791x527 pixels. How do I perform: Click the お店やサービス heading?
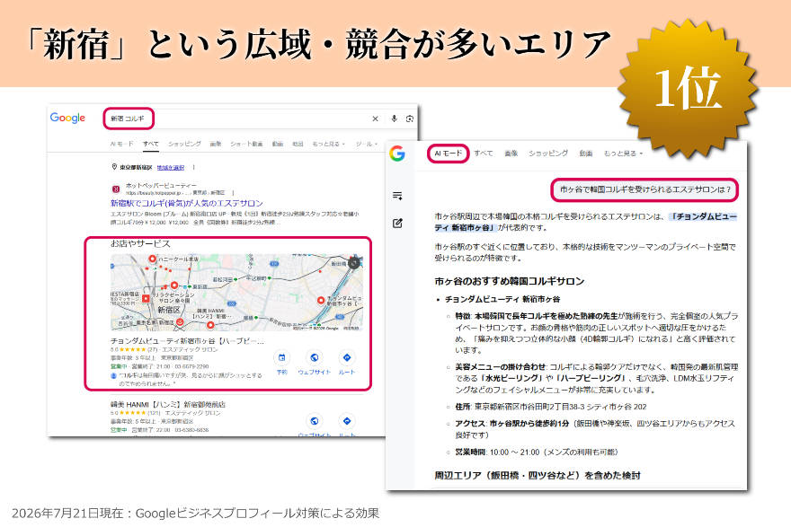click(141, 244)
